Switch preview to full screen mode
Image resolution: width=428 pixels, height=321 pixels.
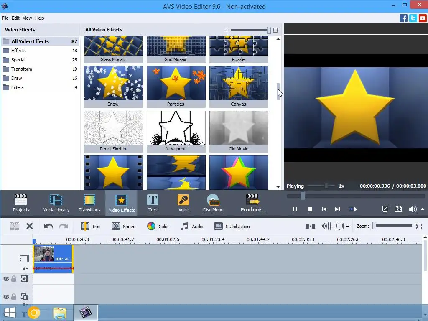pos(385,209)
